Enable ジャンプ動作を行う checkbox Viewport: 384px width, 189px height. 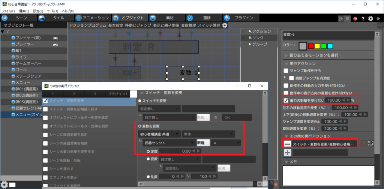(286, 71)
